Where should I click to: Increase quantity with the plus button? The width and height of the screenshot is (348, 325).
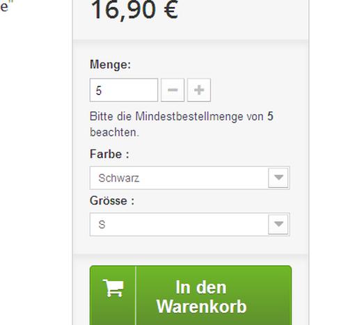click(x=199, y=90)
